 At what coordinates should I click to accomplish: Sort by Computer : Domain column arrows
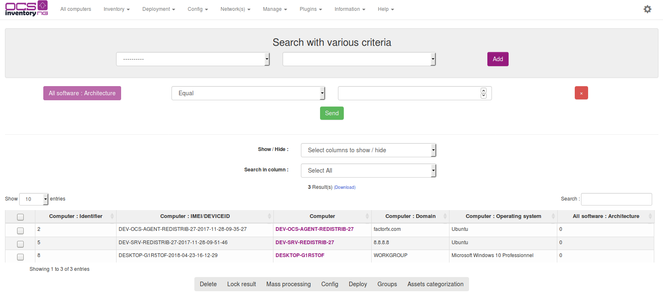[445, 216]
